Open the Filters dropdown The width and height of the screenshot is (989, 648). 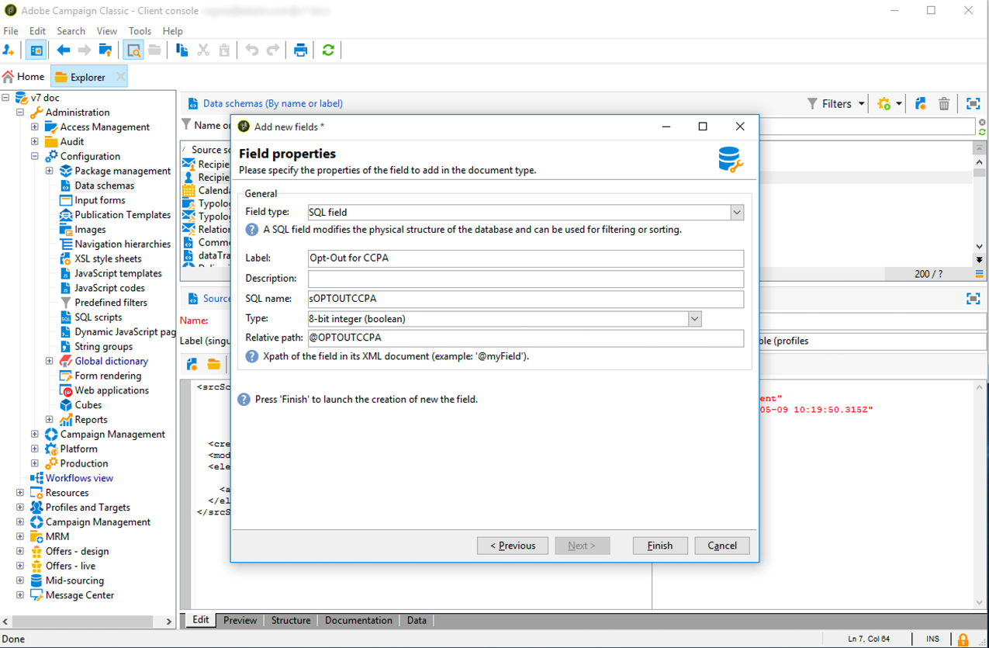coord(836,103)
